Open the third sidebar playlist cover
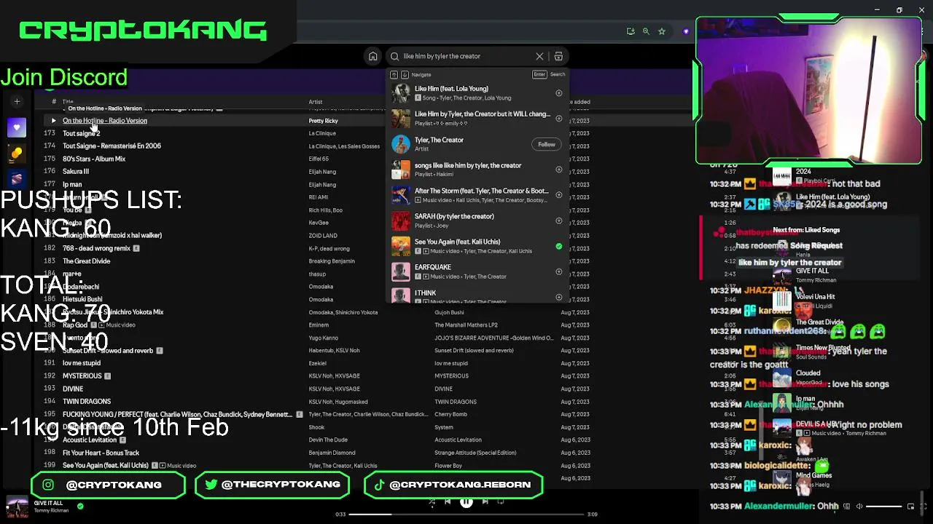 click(x=17, y=178)
